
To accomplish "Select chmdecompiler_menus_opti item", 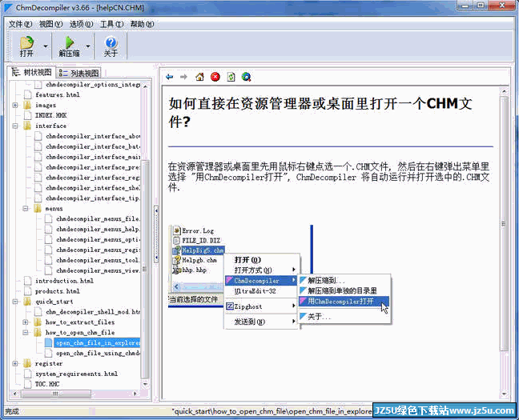I will tap(98, 239).
